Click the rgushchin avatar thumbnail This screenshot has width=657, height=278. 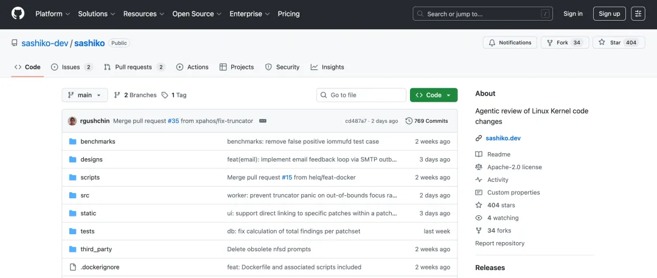pyautogui.click(x=72, y=121)
